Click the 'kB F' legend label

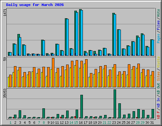[x=158, y=115]
